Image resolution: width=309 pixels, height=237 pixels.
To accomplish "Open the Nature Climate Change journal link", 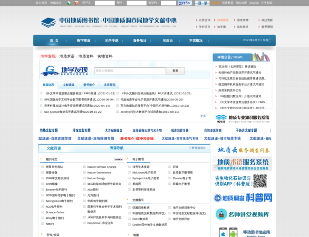I will [x=102, y=167].
